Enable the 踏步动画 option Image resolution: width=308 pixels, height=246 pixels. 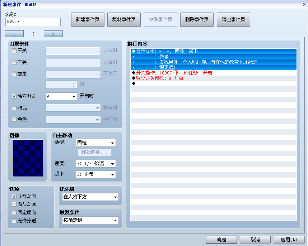14,204
